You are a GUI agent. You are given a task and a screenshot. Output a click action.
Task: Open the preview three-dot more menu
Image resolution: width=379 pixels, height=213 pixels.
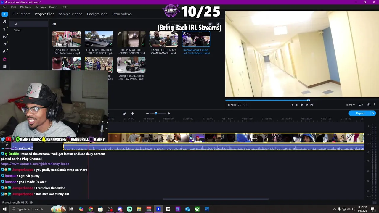375,105
